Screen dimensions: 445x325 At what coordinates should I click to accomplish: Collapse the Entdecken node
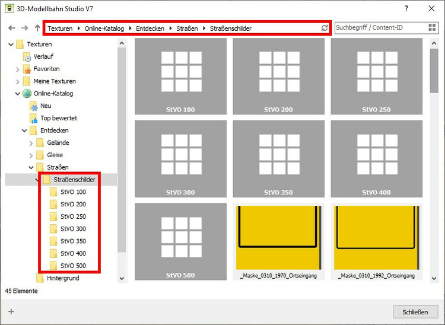[24, 130]
